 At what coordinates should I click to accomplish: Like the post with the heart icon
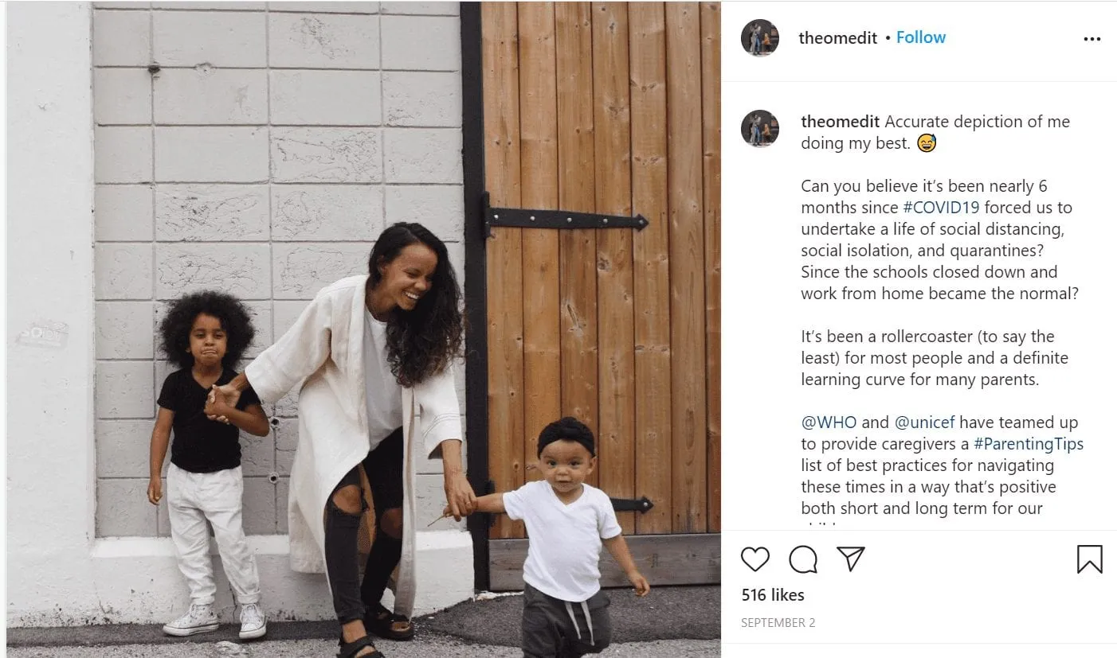pyautogui.click(x=754, y=559)
